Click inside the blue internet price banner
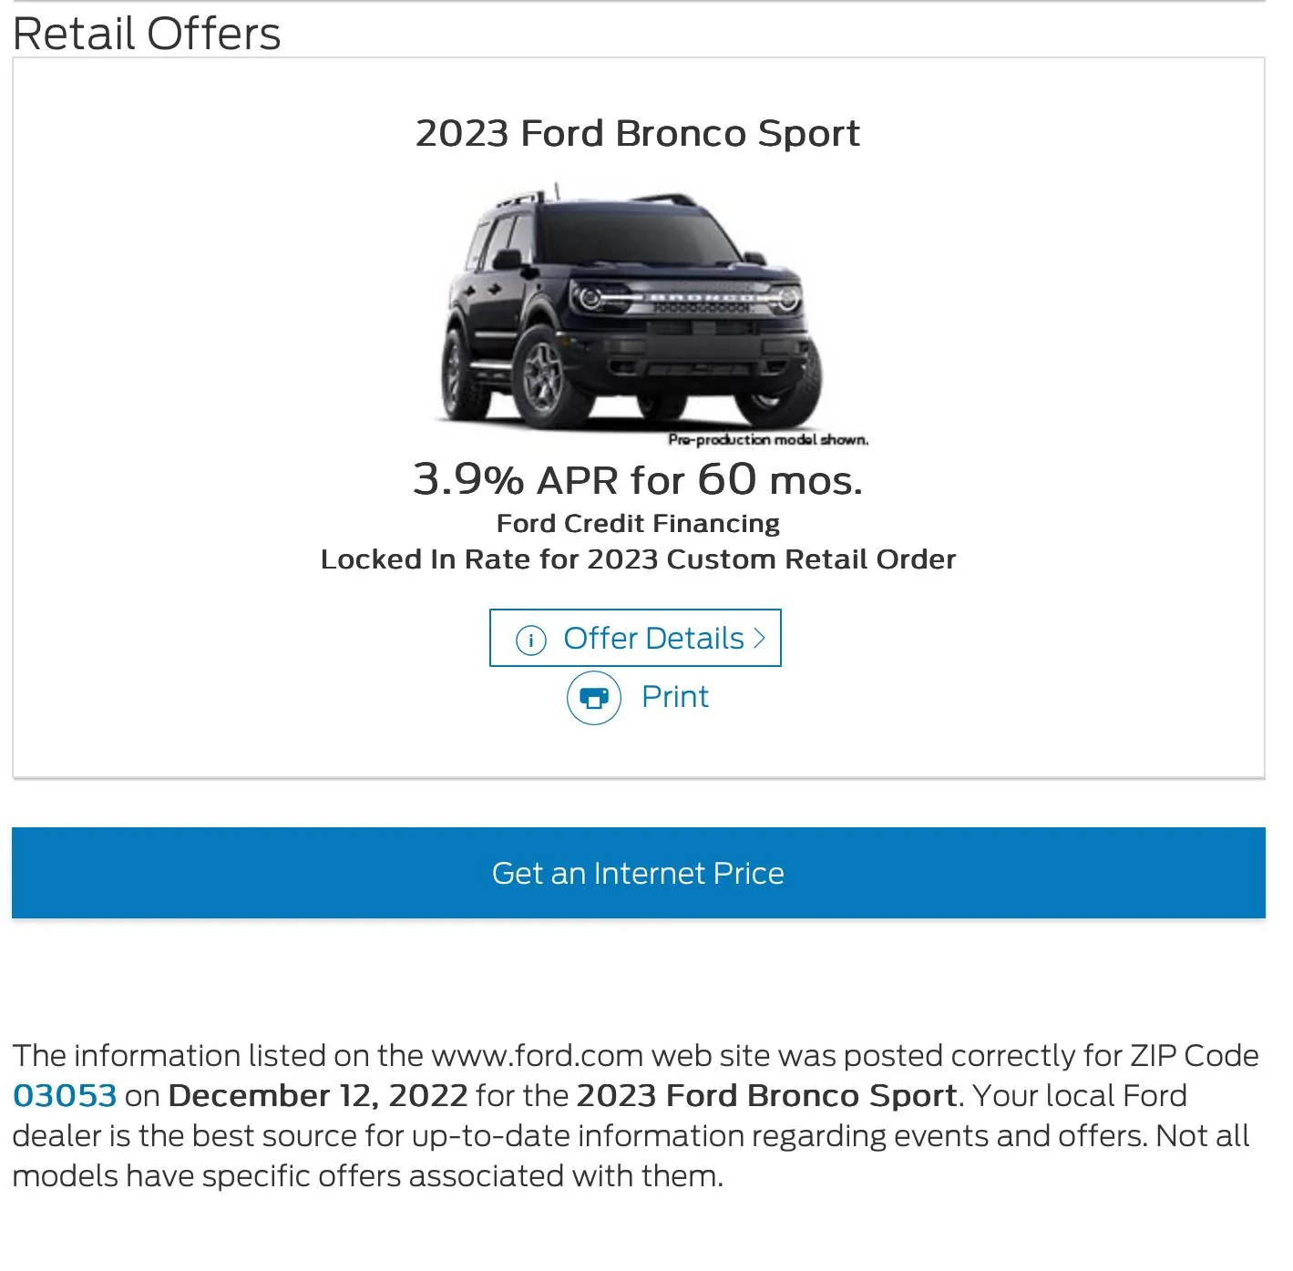 pyautogui.click(x=638, y=872)
